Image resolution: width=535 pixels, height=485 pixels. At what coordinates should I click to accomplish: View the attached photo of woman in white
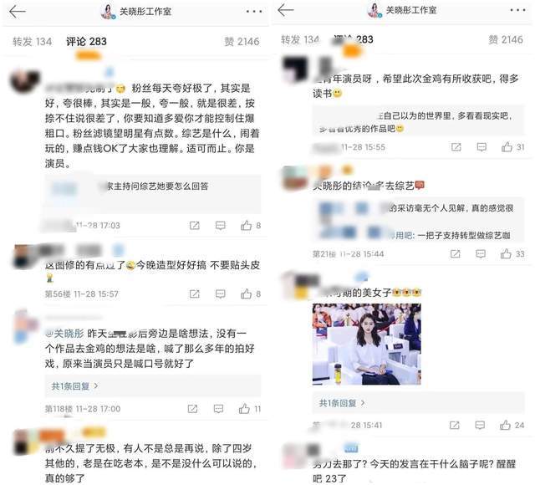tap(367, 344)
